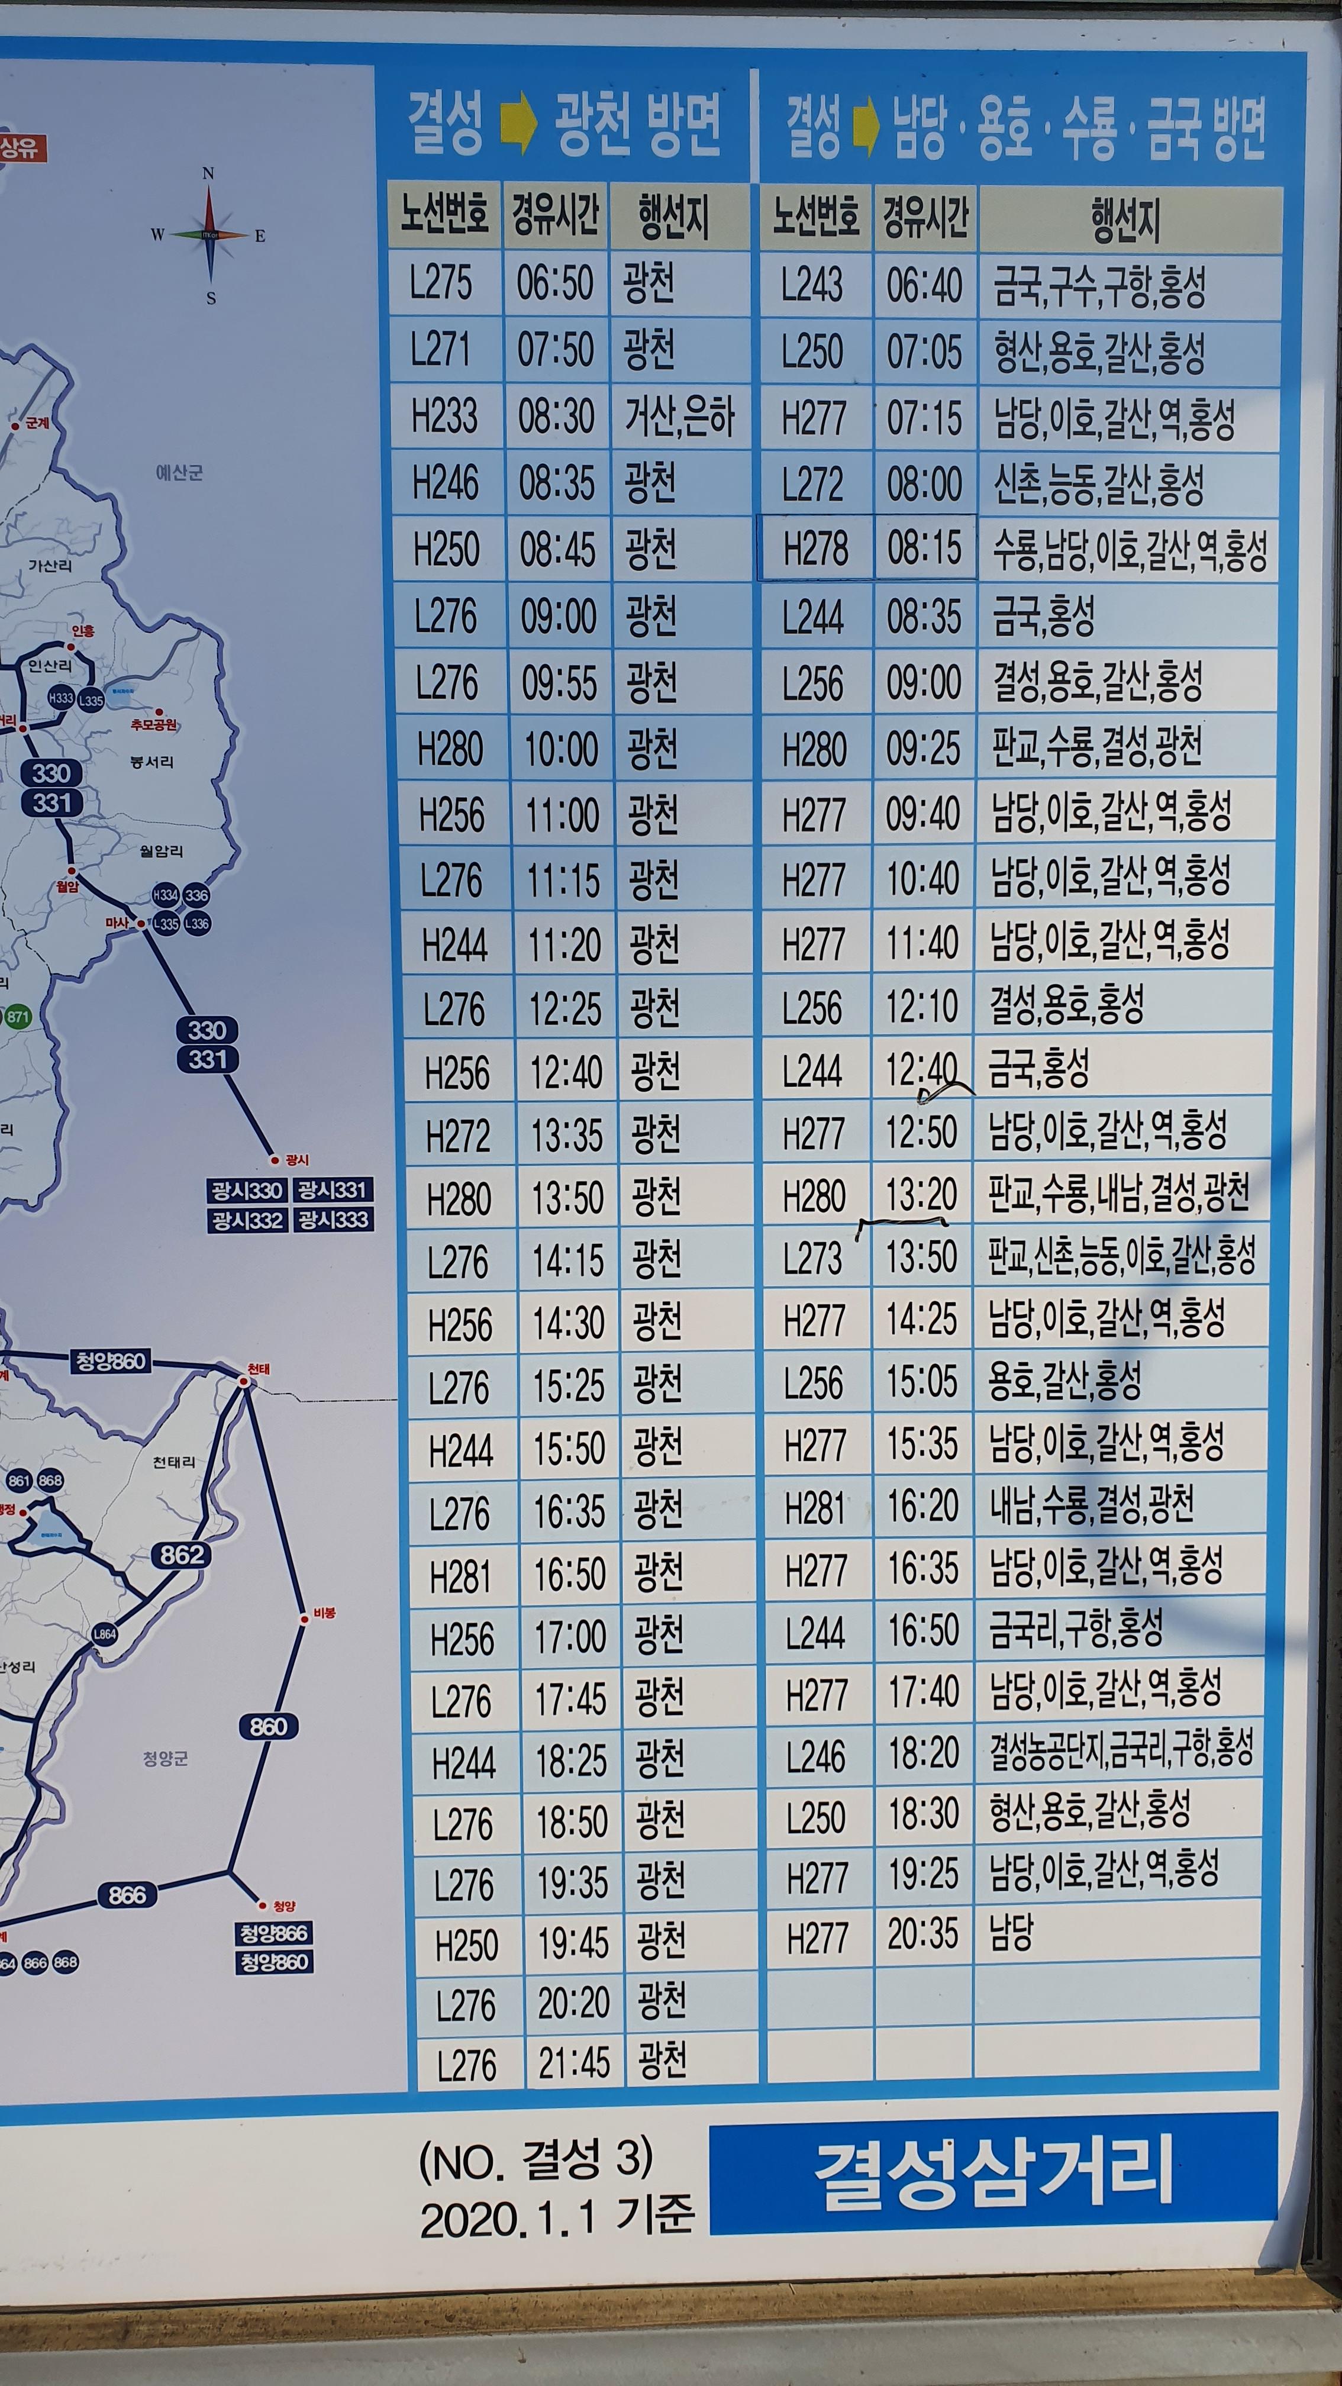Select route H246 cell
The image size is (1342, 2386).
(x=446, y=482)
